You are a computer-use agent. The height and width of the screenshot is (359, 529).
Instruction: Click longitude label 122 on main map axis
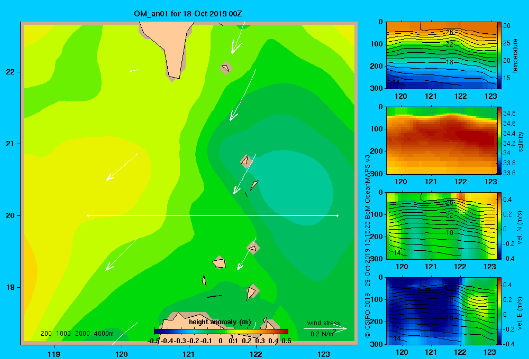[256, 354]
